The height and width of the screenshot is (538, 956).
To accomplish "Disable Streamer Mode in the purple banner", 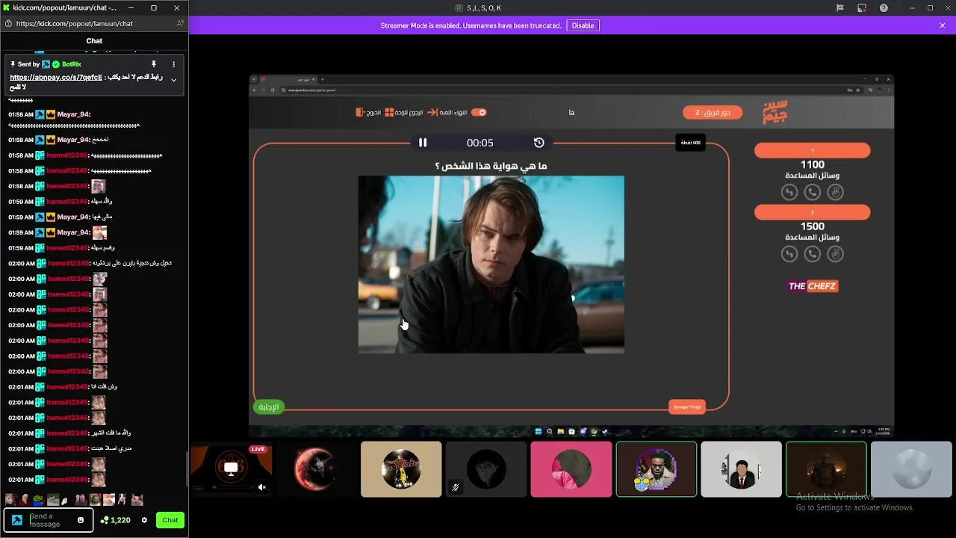I will coord(583,25).
